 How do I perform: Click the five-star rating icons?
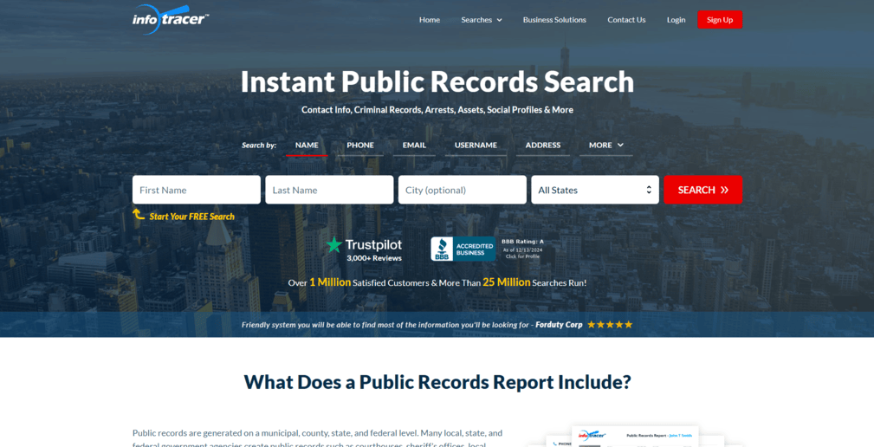tap(610, 325)
